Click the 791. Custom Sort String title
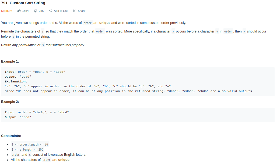Image resolution: width=277 pixels, height=163 pixels. click(x=23, y=3)
